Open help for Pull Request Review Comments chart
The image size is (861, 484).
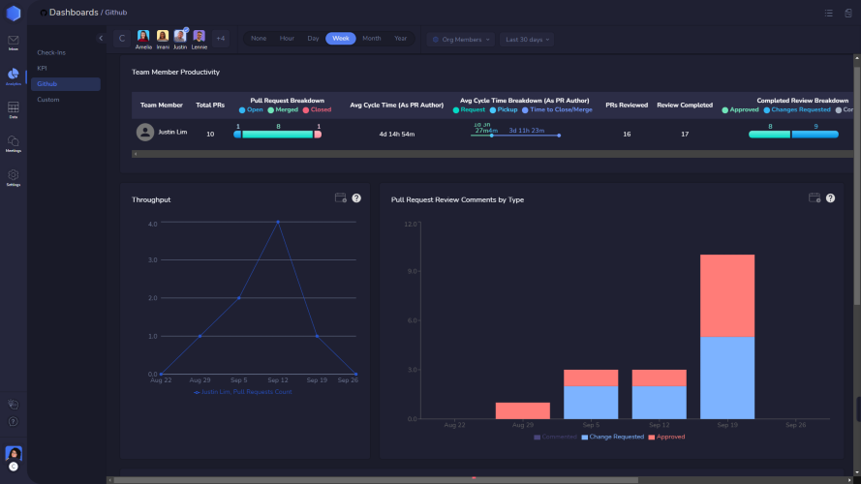tap(830, 198)
